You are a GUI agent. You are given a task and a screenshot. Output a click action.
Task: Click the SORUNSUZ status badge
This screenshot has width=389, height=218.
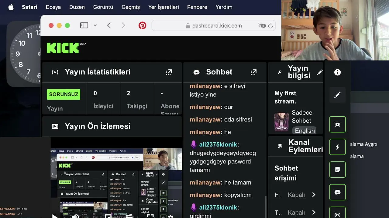(64, 94)
